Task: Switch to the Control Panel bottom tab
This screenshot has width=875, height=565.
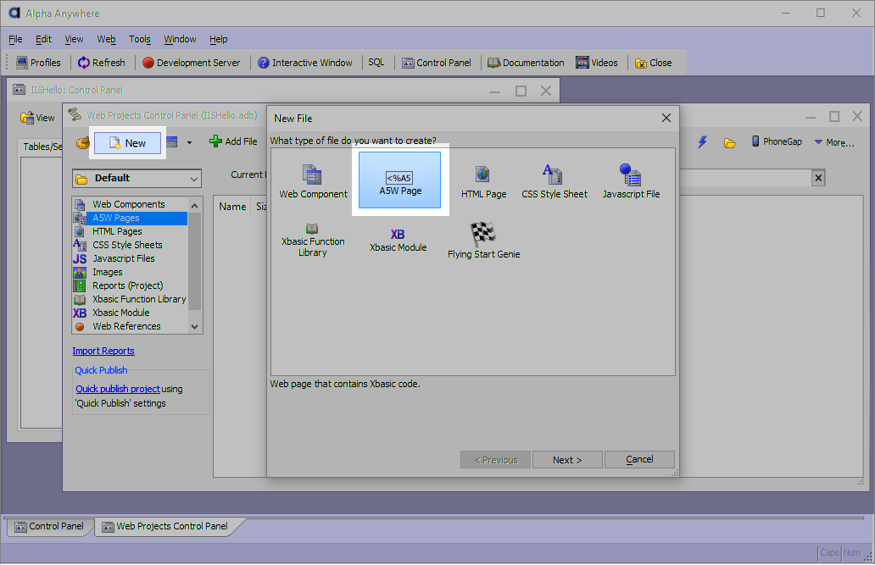Action: [49, 527]
